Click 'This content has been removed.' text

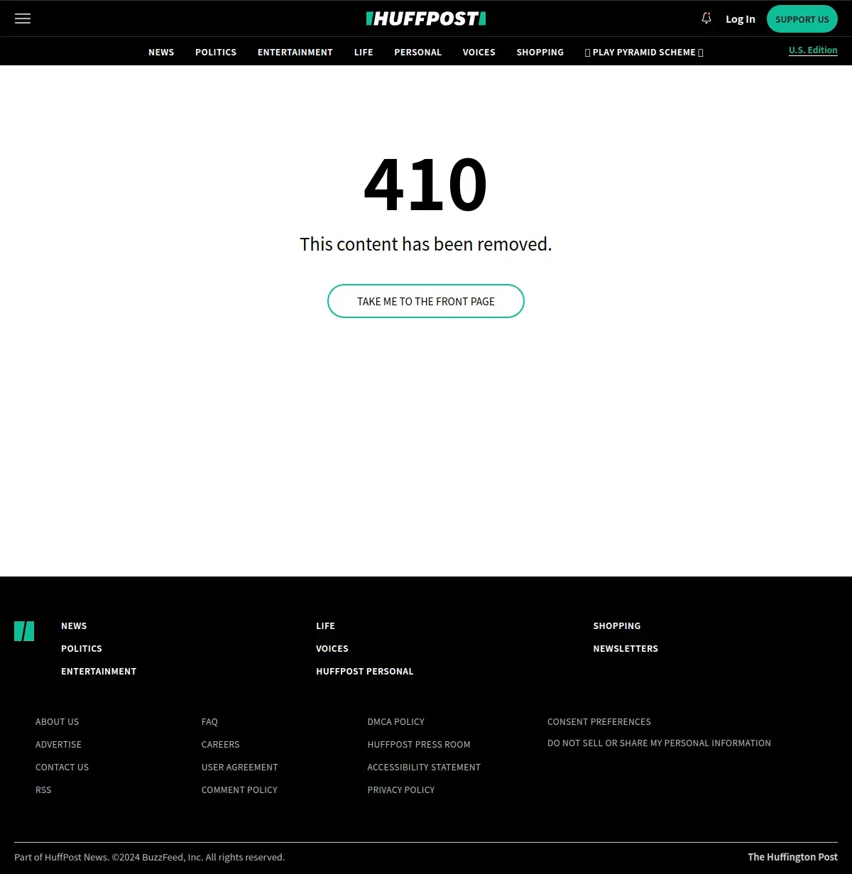click(426, 244)
